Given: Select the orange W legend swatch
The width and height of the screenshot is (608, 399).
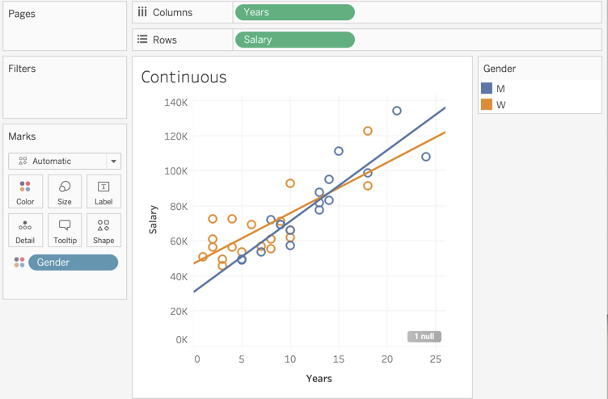Looking at the screenshot, I should [487, 105].
